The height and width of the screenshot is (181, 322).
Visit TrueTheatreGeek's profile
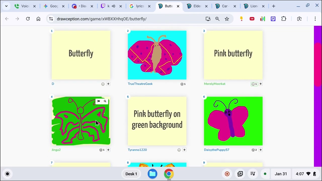pos(140,84)
